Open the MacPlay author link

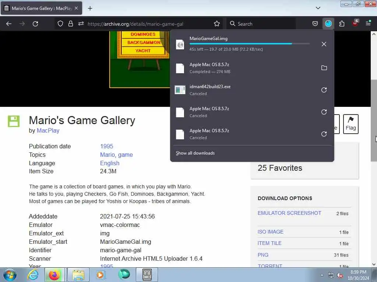(48, 130)
